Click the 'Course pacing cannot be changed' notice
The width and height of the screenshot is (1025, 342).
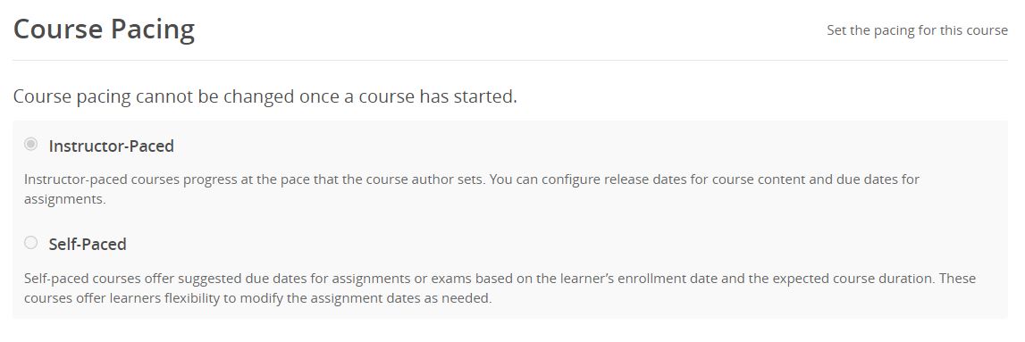coord(265,97)
